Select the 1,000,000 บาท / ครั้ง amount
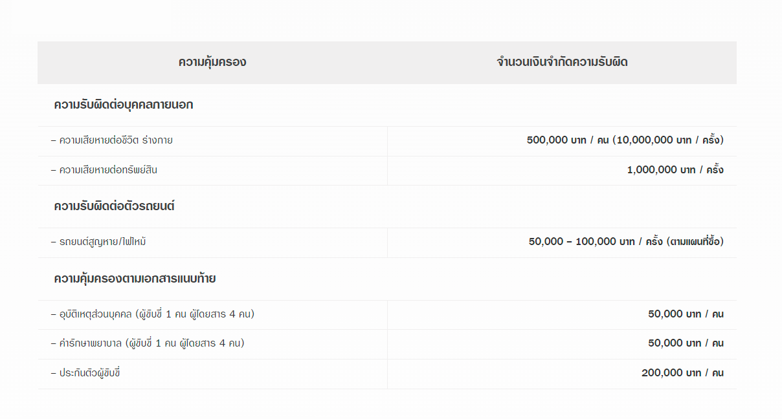The image size is (782, 419). [675, 171]
